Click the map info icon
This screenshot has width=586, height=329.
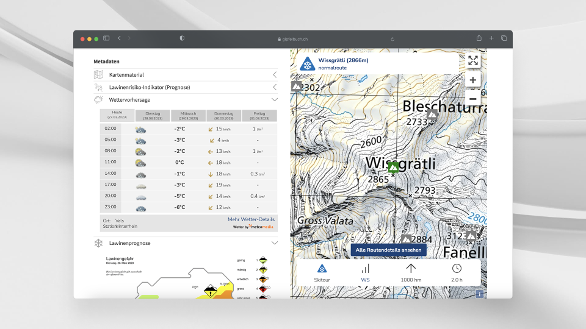479,294
